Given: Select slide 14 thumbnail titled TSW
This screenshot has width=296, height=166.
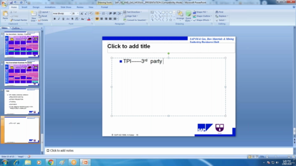Looking at the screenshot, I should point(22,101).
